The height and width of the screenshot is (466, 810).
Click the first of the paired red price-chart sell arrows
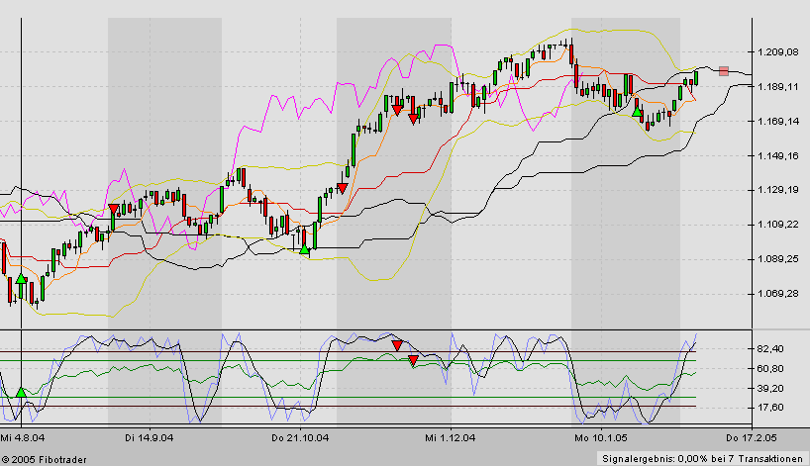click(396, 111)
